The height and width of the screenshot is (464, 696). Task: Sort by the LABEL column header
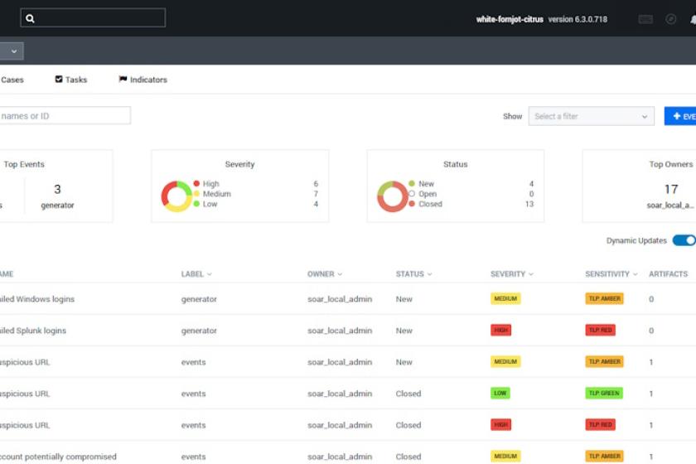(196, 274)
